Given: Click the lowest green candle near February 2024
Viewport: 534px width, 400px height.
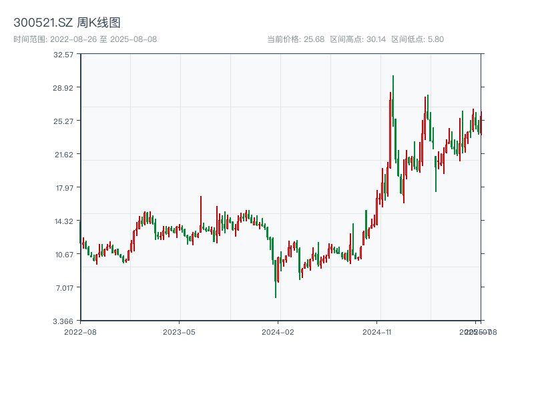Looking at the screenshot, I should (276, 279).
